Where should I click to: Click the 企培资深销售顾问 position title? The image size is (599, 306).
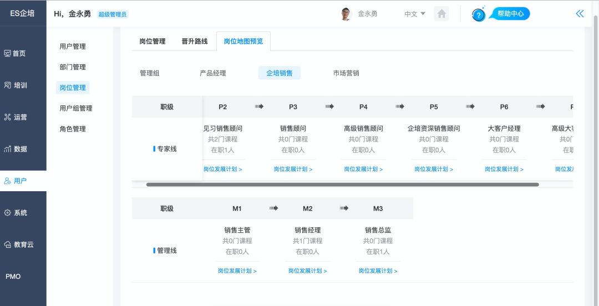click(x=434, y=129)
